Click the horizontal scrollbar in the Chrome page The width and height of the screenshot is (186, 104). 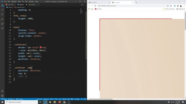[101, 99]
